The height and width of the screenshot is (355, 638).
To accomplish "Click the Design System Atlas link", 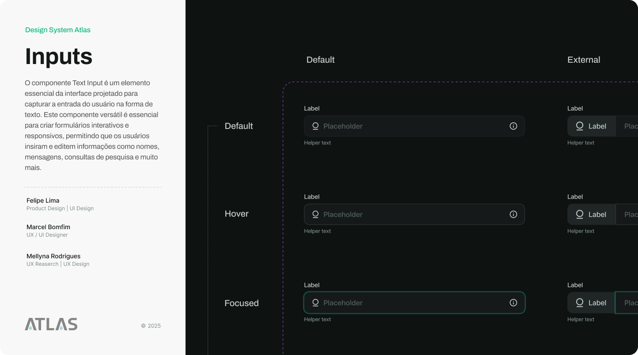I will 58,30.
